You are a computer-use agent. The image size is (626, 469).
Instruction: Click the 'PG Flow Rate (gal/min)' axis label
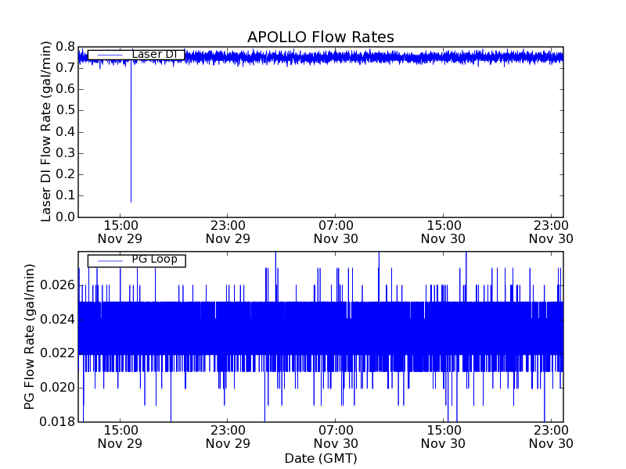tap(29, 337)
